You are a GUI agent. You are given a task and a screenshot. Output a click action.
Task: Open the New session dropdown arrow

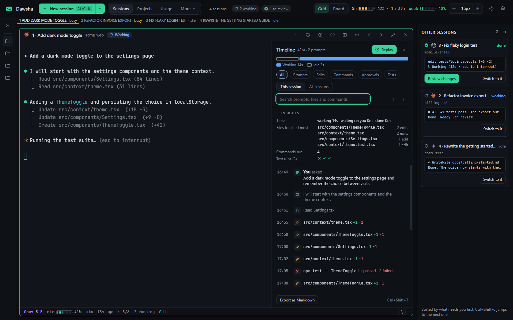100,9
